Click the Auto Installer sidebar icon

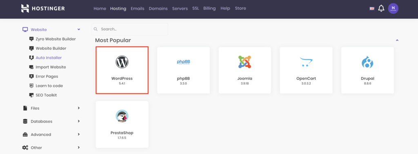click(31, 58)
